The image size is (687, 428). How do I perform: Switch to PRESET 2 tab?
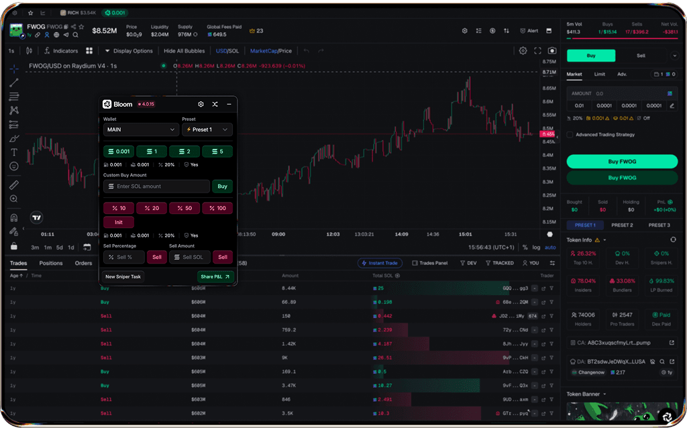pyautogui.click(x=622, y=225)
